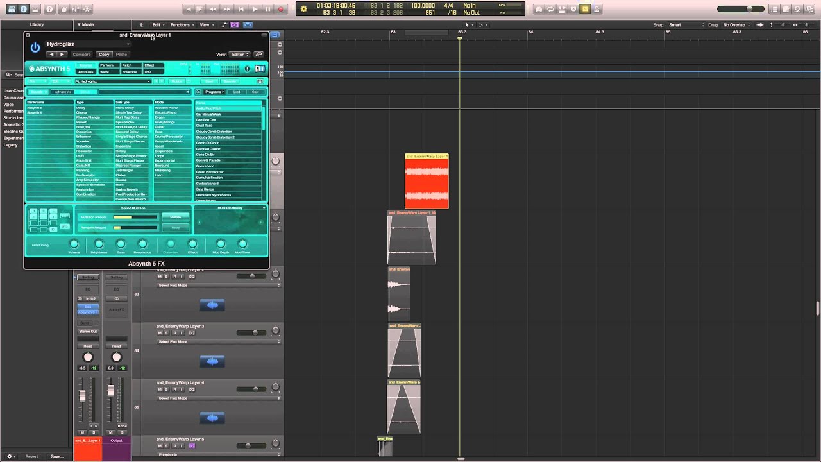
Task: Toggle Flex view with the purple button
Action: pyautogui.click(x=235, y=25)
